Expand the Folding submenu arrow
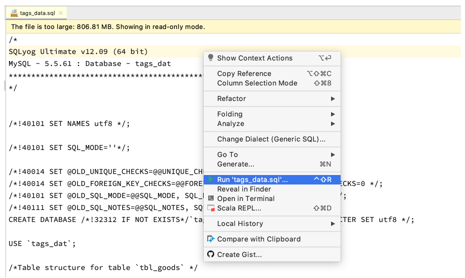 coord(333,114)
